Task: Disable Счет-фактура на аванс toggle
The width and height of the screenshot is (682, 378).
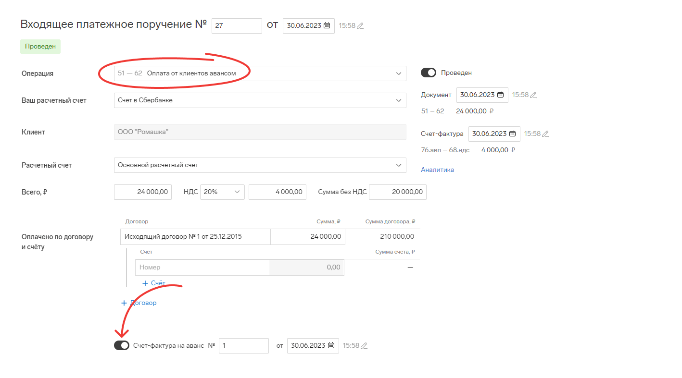Action: tap(122, 345)
